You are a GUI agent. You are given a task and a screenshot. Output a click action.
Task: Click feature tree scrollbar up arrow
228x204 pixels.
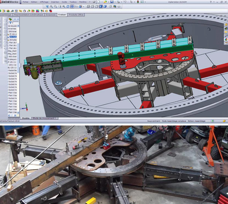pyautogui.click(x=18, y=26)
